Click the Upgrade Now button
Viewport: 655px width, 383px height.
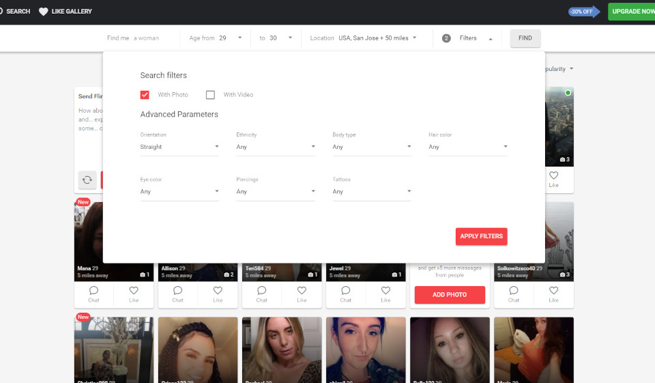tap(631, 12)
